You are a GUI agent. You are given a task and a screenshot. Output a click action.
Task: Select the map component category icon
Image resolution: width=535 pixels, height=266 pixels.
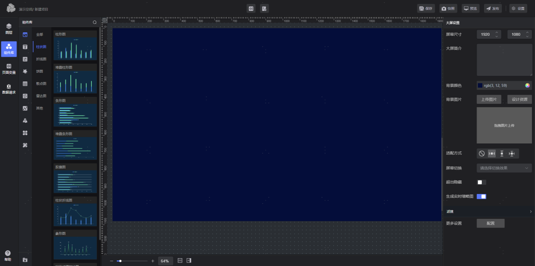25,120
